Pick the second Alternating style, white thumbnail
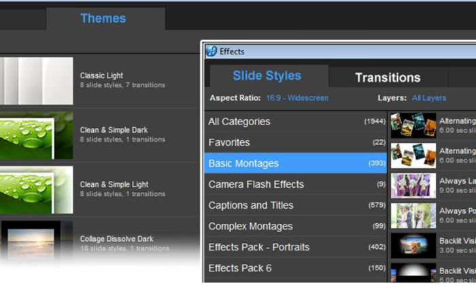The image size is (476, 298). [413, 156]
